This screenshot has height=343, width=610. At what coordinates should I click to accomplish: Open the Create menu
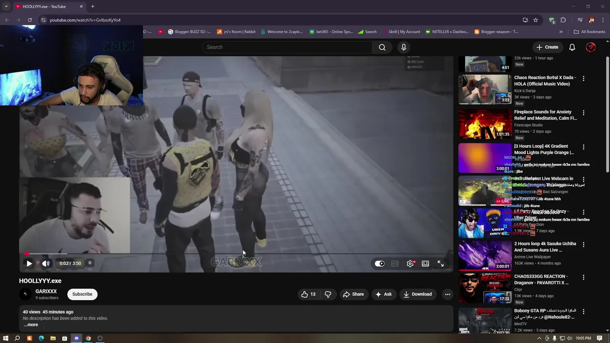click(547, 47)
